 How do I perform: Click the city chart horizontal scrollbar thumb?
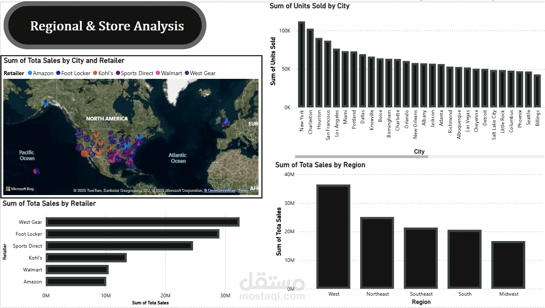click(362, 156)
